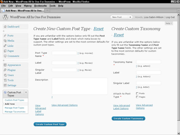
Task: Click the WordPress All In One For Dummies title
Action: tap(35, 17)
